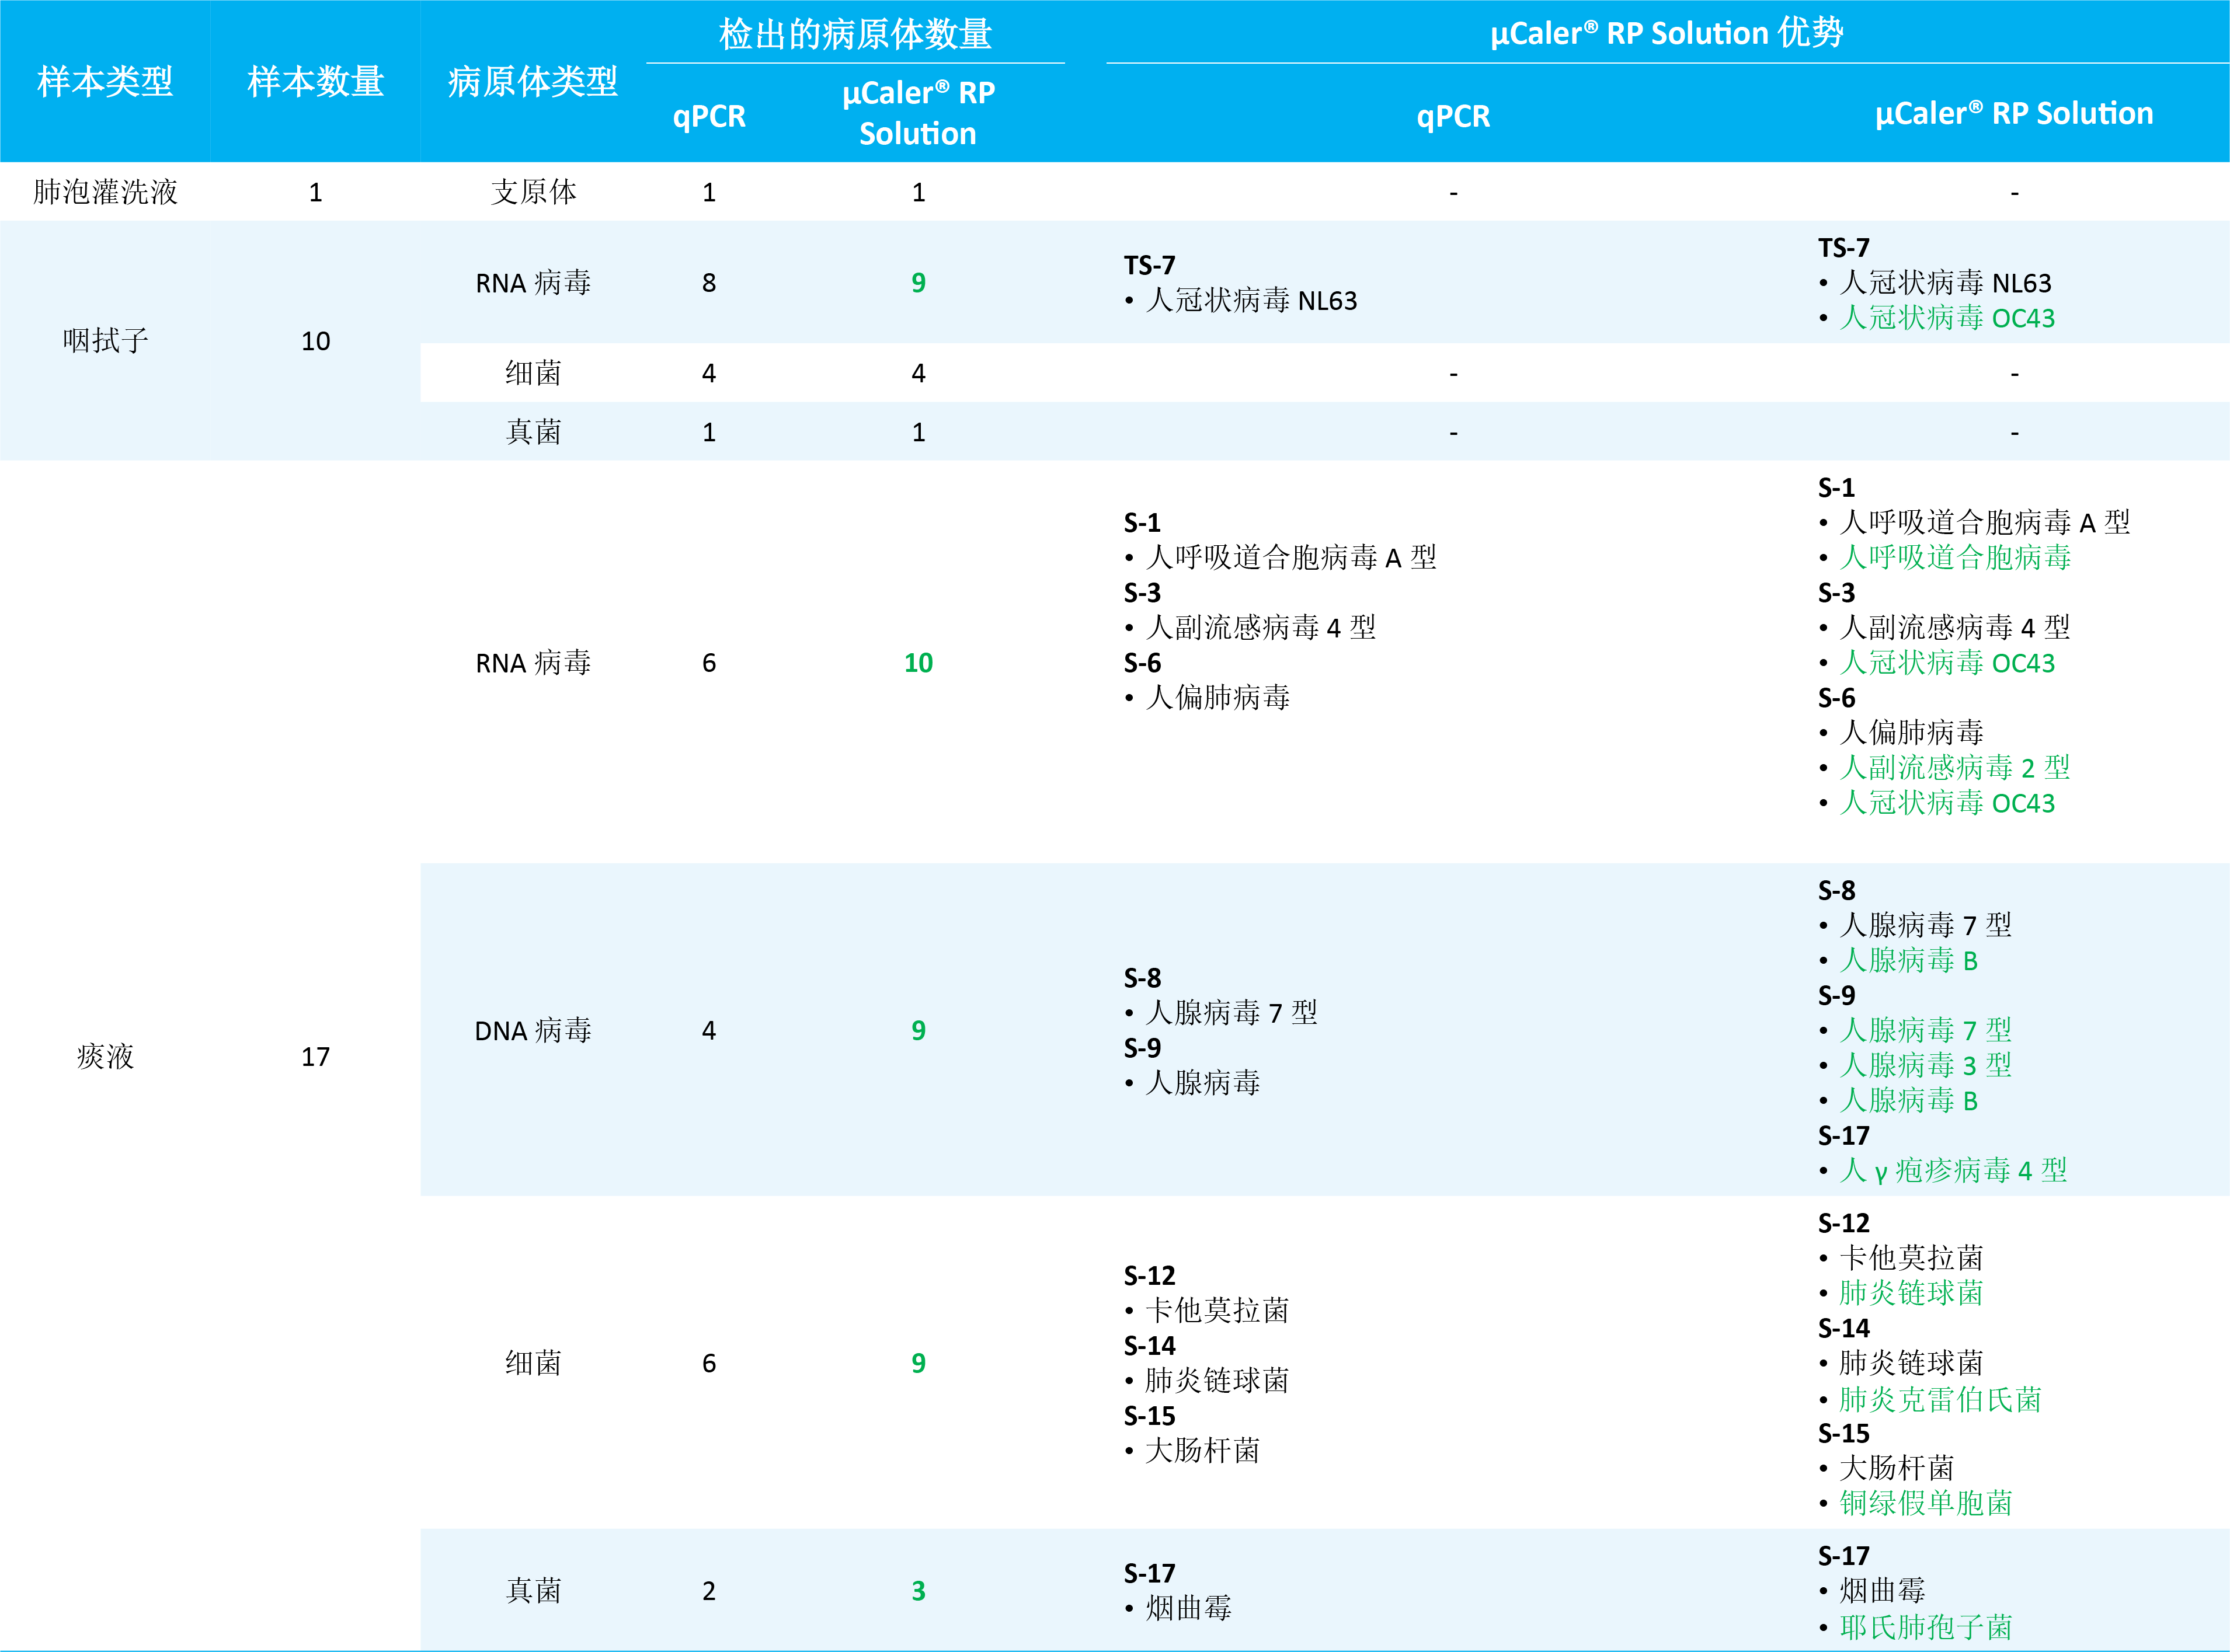This screenshot has width=2230, height=1652.
Task: Click 人腺病毒 under S-9 in qPCR column
Action: (1202, 1082)
